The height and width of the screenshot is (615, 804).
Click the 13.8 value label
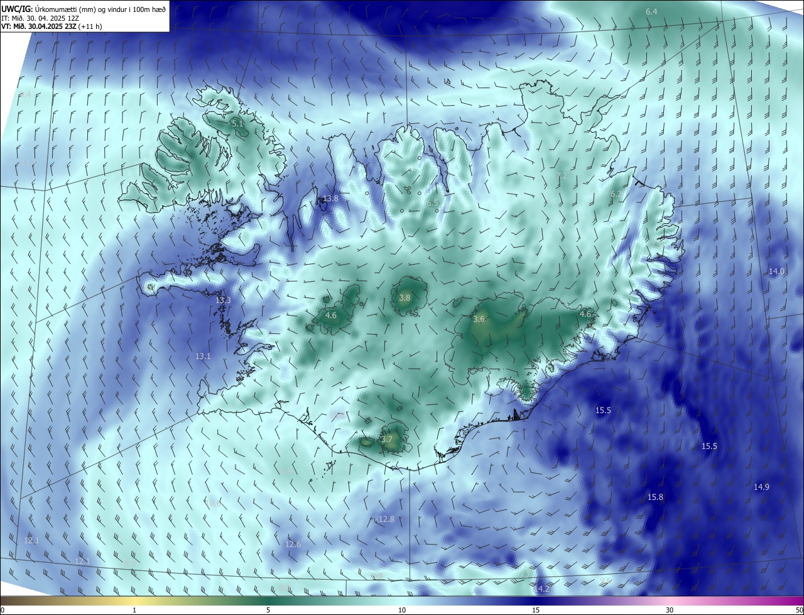click(330, 198)
